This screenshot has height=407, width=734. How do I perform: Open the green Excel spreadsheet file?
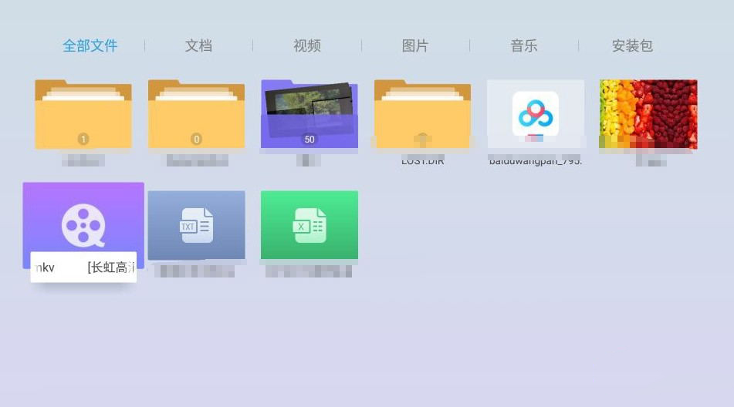pos(309,225)
